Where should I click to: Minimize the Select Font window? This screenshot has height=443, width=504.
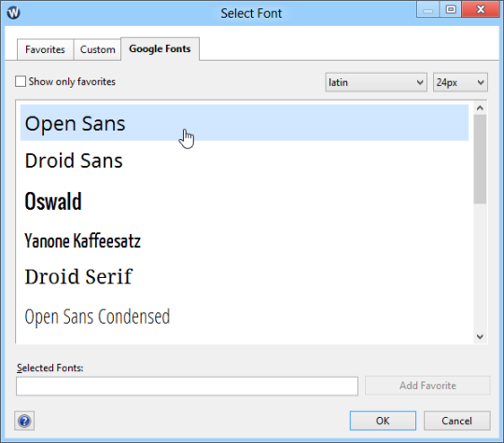[x=427, y=9]
